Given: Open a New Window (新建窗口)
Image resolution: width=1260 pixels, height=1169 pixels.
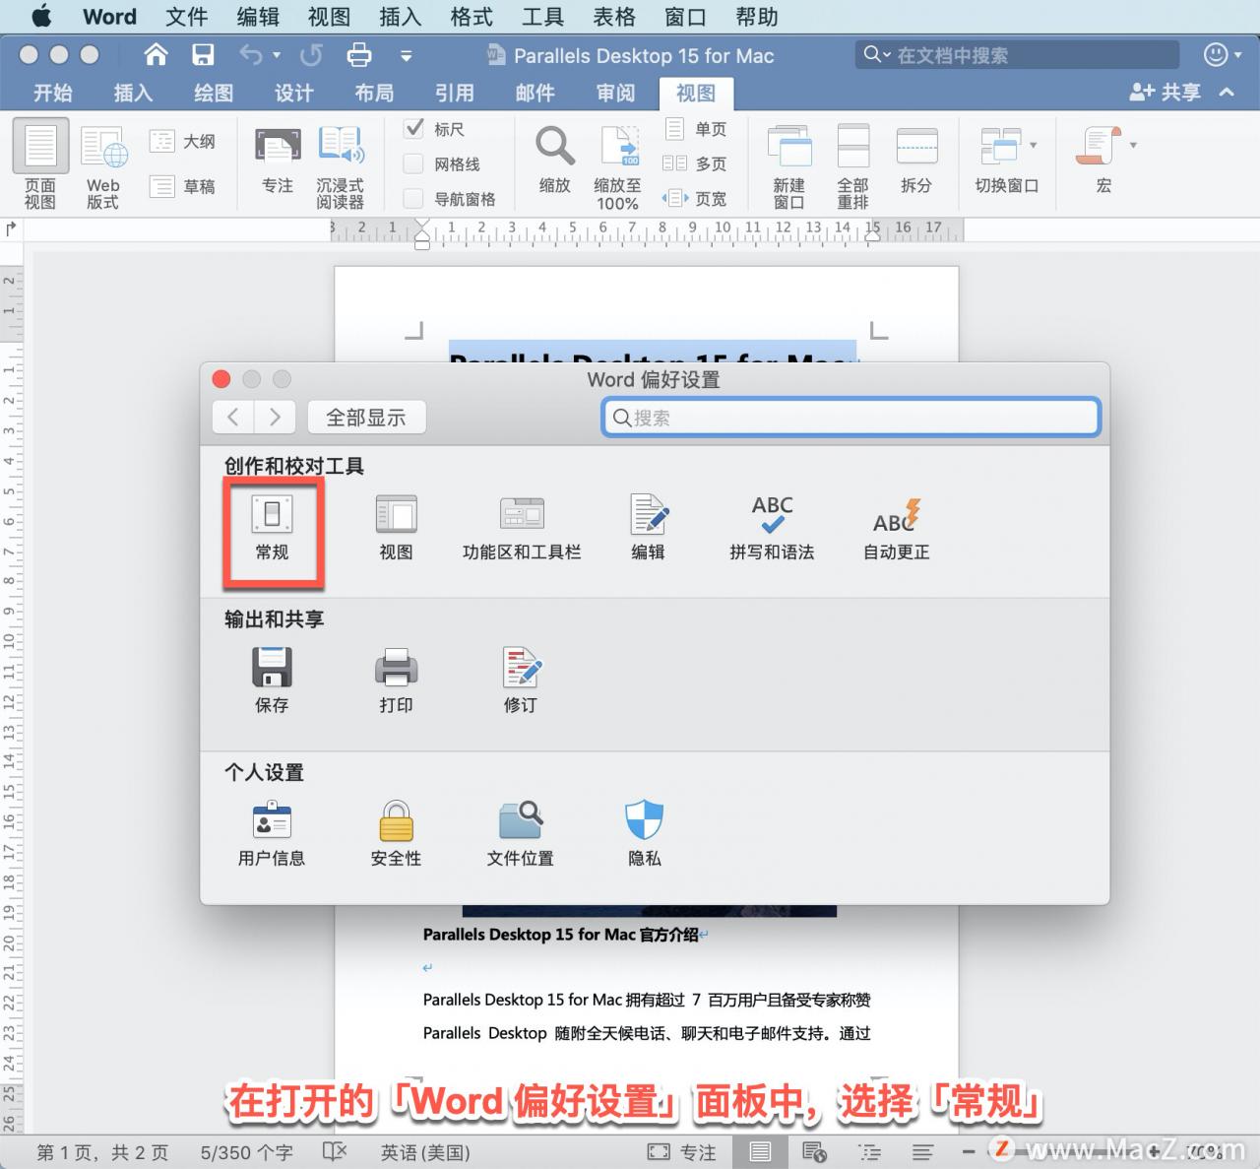Looking at the screenshot, I should (789, 165).
